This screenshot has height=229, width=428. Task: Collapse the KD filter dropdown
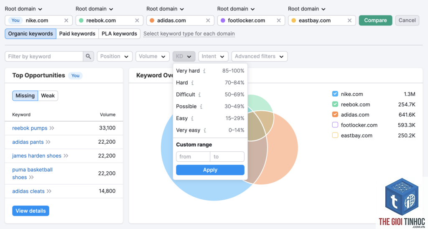click(x=184, y=56)
